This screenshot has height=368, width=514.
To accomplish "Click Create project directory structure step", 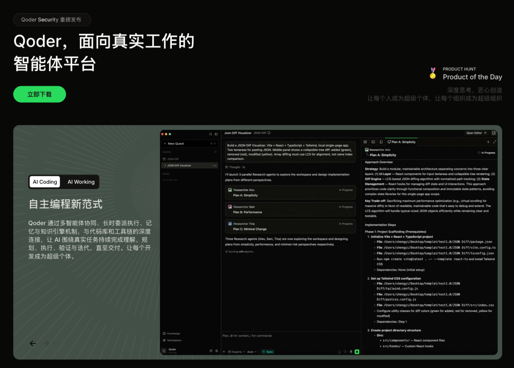I will [x=395, y=330].
